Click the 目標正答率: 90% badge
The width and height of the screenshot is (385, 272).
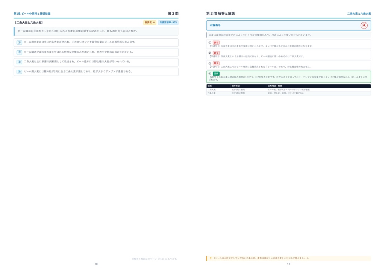coord(168,23)
